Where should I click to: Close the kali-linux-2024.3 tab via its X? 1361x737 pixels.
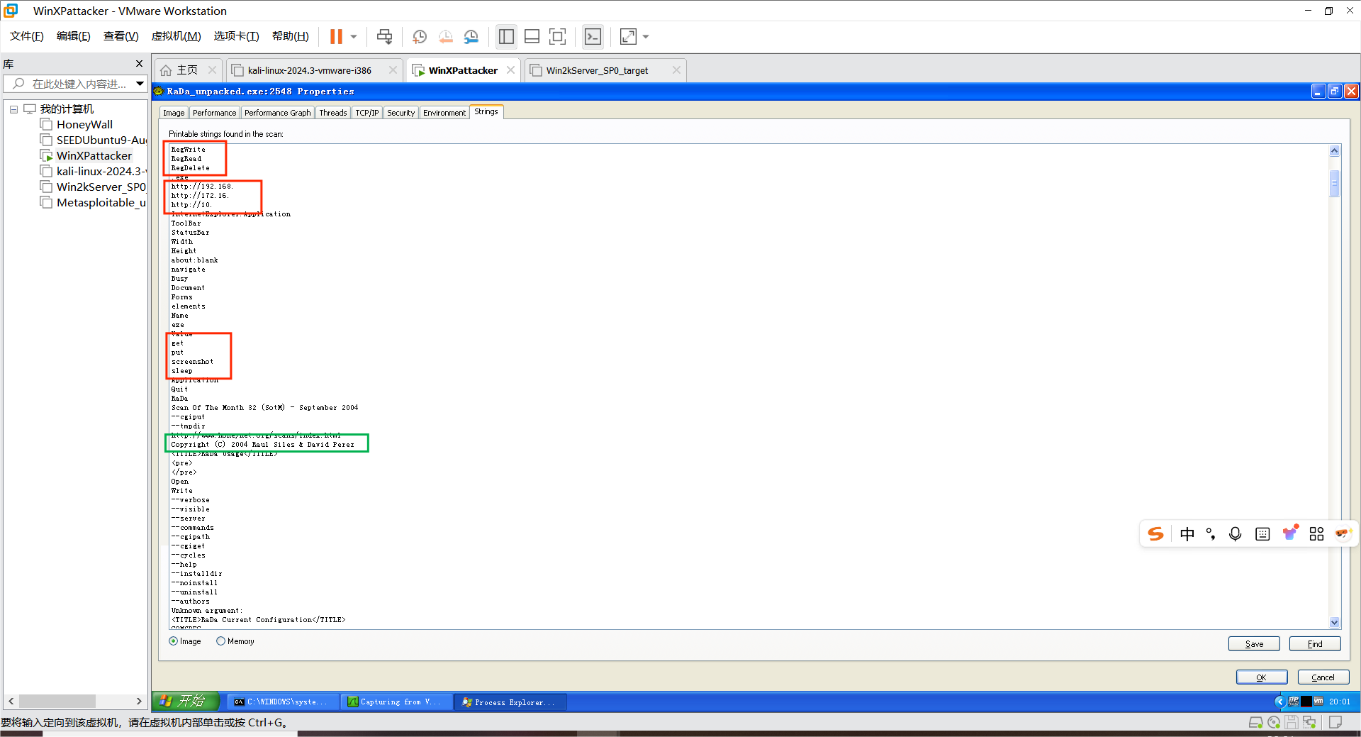click(x=393, y=70)
